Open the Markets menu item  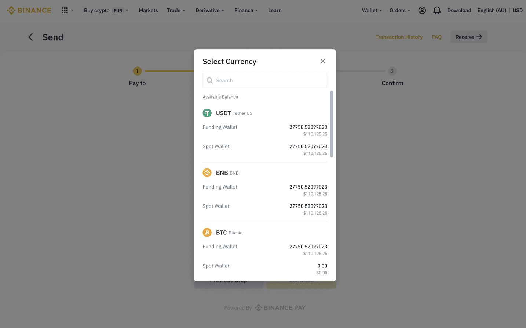pos(149,10)
